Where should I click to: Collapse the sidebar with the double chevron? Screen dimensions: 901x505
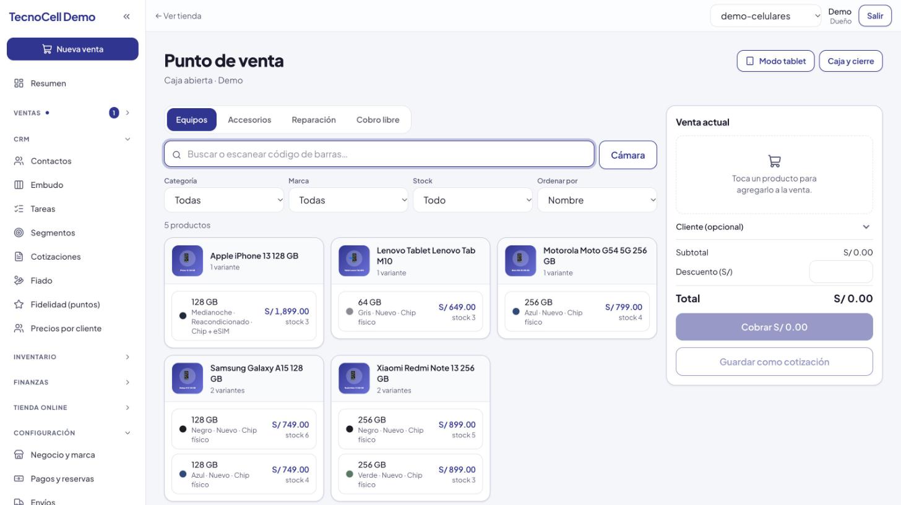[127, 17]
